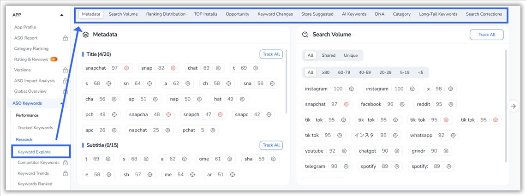
Task: Click target icon next to 'pchat 5'
Action: 213,130
